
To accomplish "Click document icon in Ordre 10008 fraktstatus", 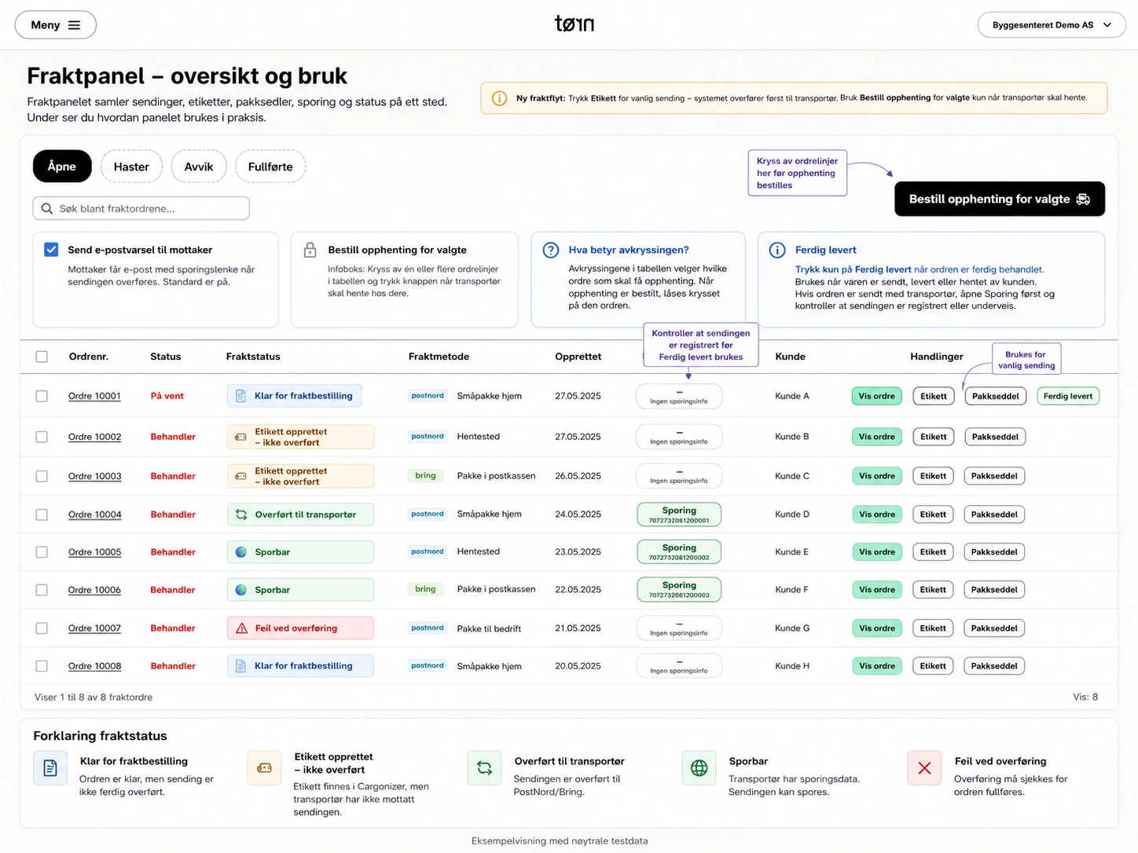I will 241,666.
